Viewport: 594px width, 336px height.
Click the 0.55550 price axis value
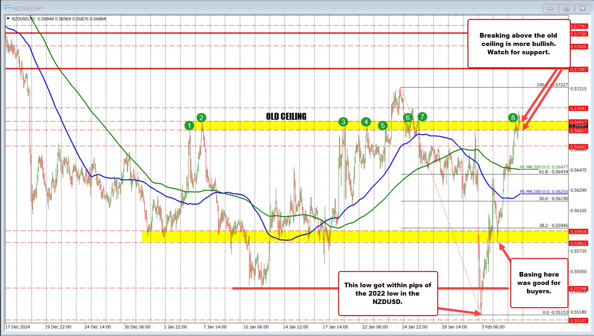tap(579, 271)
